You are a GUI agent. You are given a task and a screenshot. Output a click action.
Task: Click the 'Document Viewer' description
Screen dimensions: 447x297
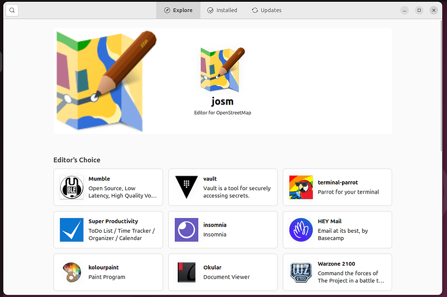coord(226,277)
